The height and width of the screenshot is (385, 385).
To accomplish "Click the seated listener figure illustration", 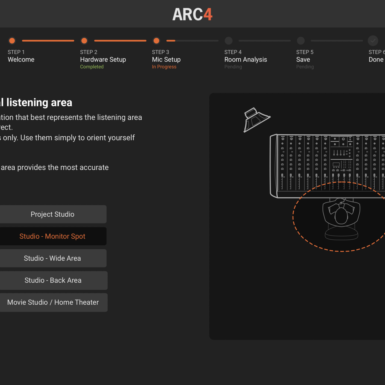I will click(x=341, y=219).
